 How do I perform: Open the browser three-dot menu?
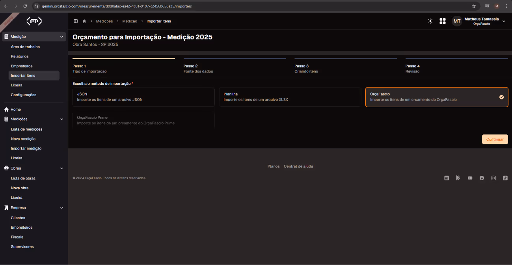pos(506,6)
